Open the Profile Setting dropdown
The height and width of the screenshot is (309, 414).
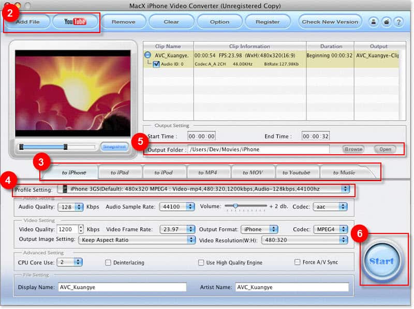point(203,189)
